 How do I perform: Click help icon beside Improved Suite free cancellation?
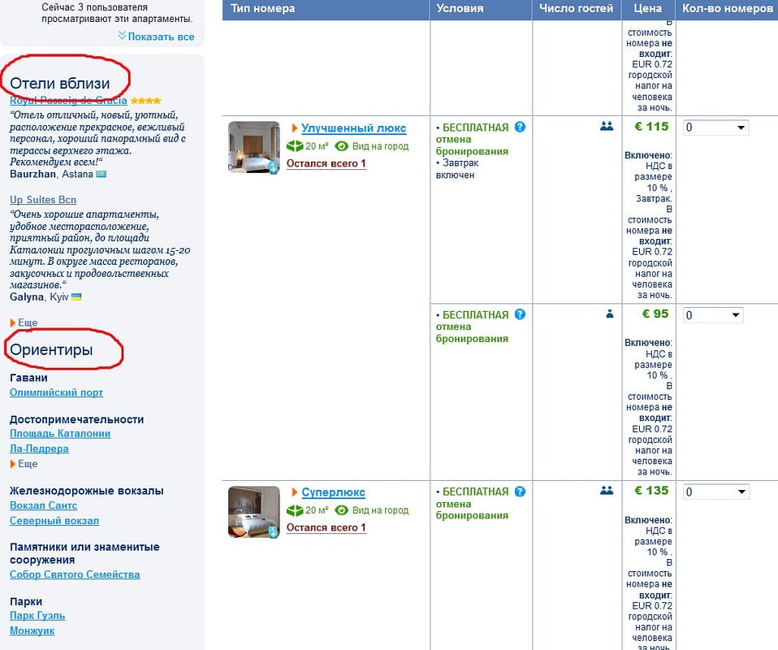[x=520, y=128]
